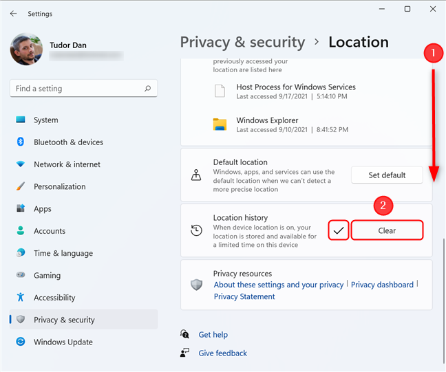Screen dimensions: 446x372
Task: Open Windows Update page
Action: pos(84,342)
